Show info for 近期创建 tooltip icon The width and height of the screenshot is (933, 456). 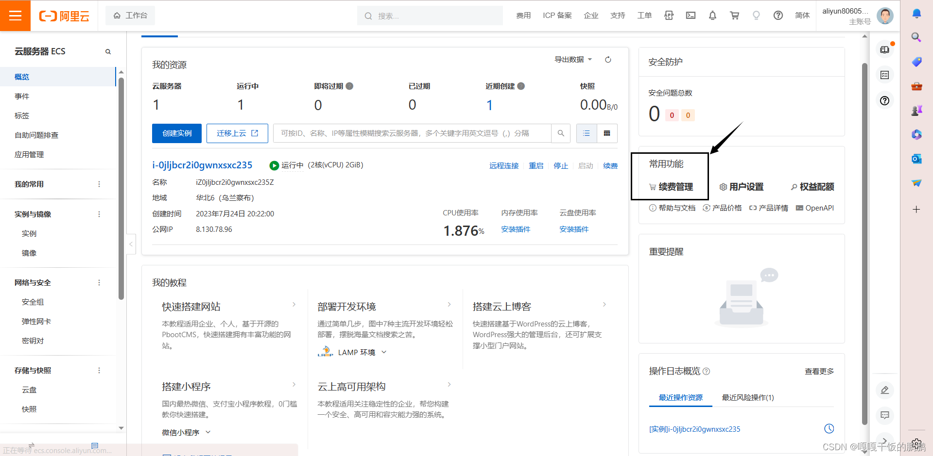(521, 86)
